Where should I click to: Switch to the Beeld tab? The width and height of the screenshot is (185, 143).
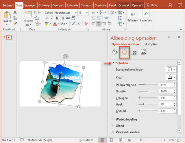pos(112,5)
